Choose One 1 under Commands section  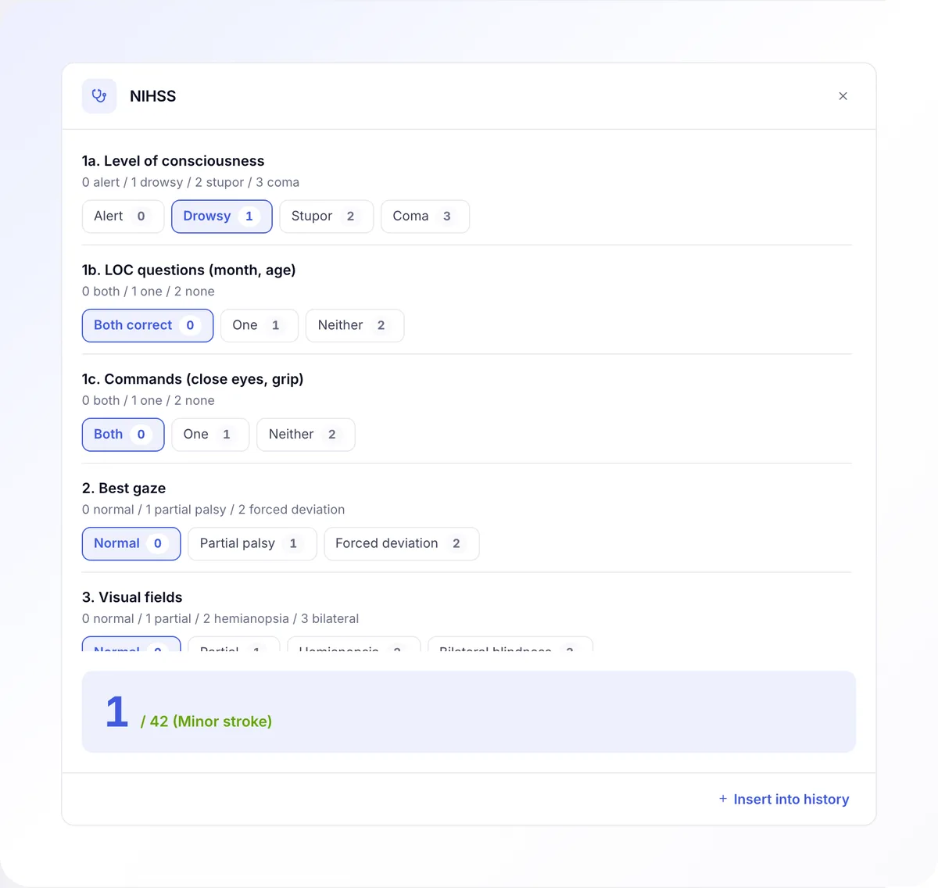210,435
